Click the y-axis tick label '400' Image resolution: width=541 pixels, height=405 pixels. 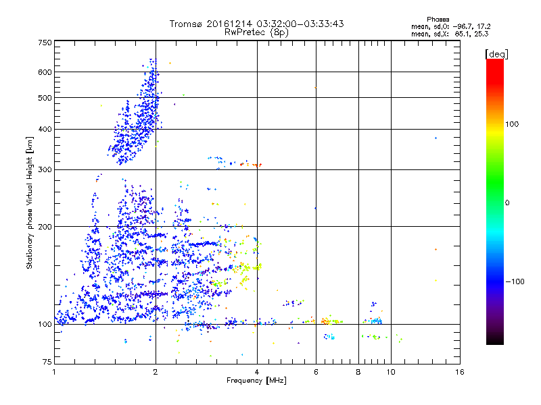coord(45,130)
